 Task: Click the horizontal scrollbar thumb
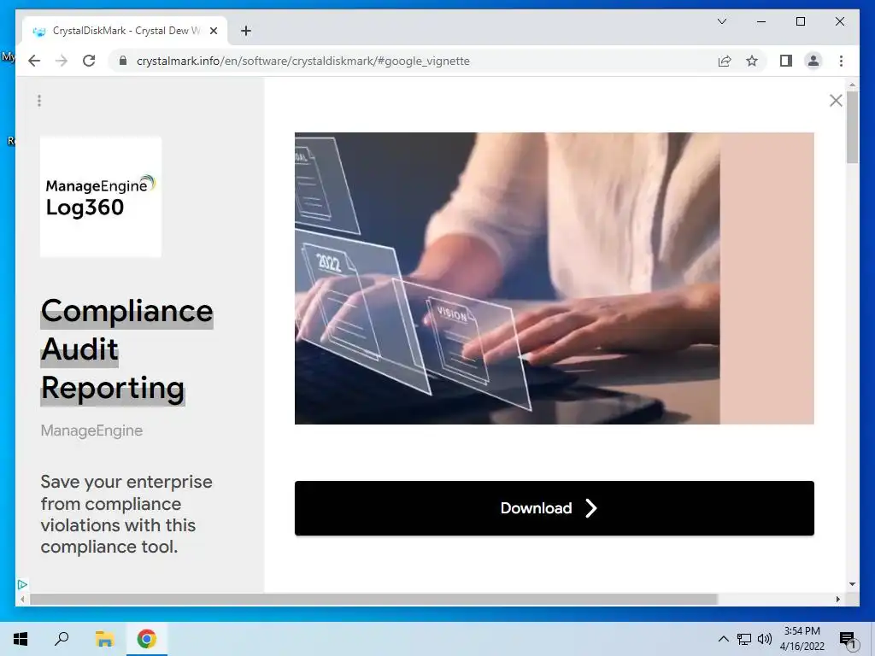coord(373,599)
